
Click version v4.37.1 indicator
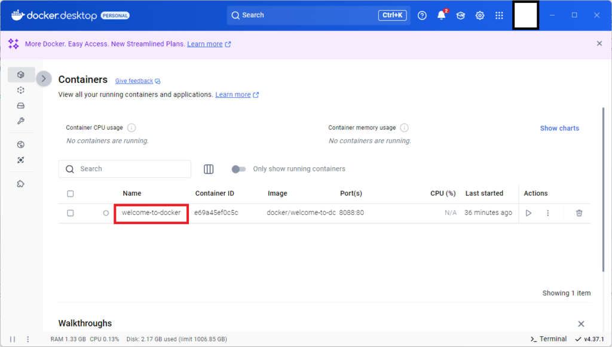(589, 339)
